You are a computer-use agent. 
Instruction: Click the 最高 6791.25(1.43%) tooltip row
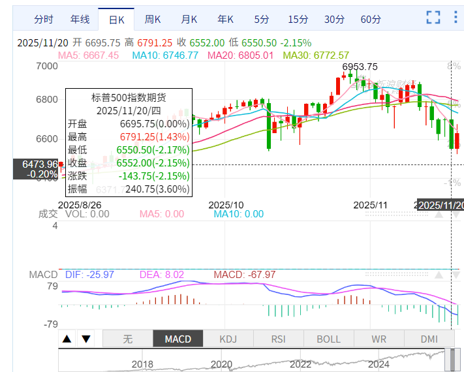click(x=129, y=136)
